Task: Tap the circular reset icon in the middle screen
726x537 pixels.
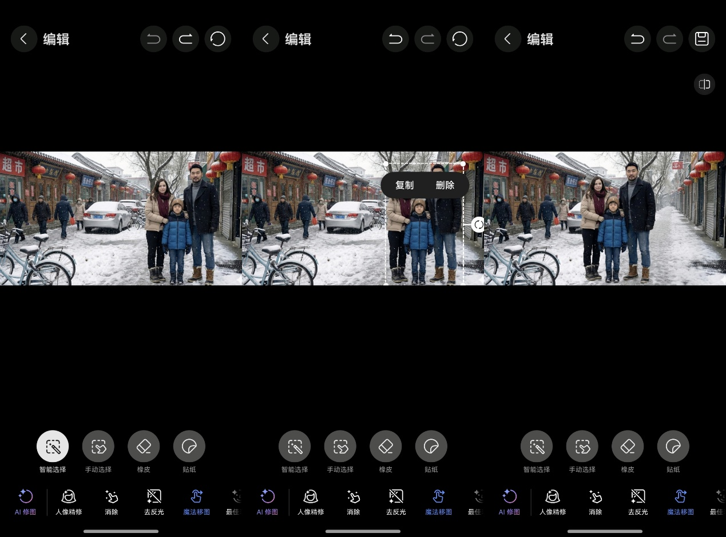Action: pos(459,39)
